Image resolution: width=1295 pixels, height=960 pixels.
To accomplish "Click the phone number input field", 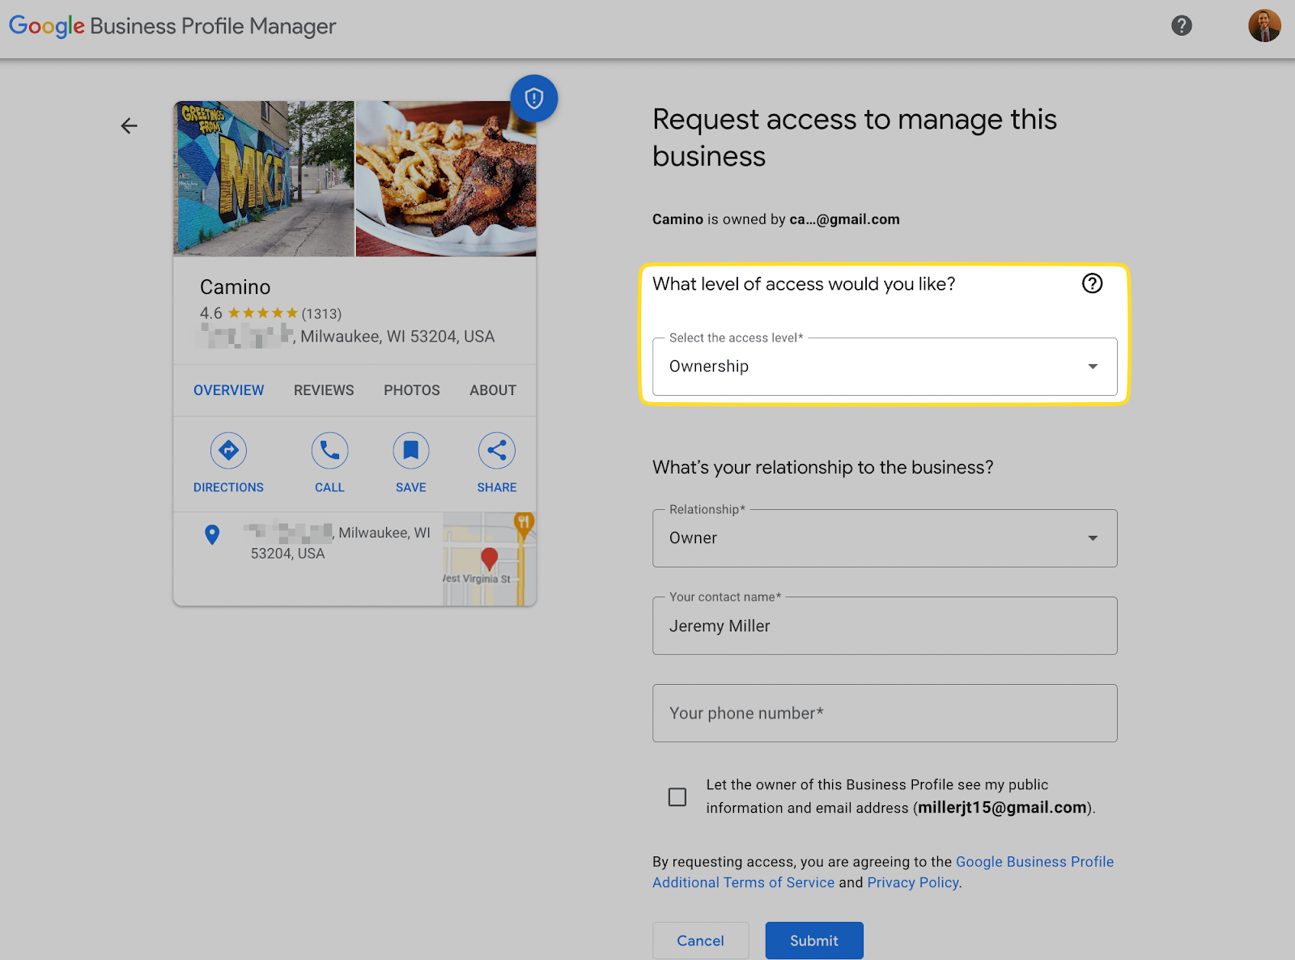I will 885,713.
